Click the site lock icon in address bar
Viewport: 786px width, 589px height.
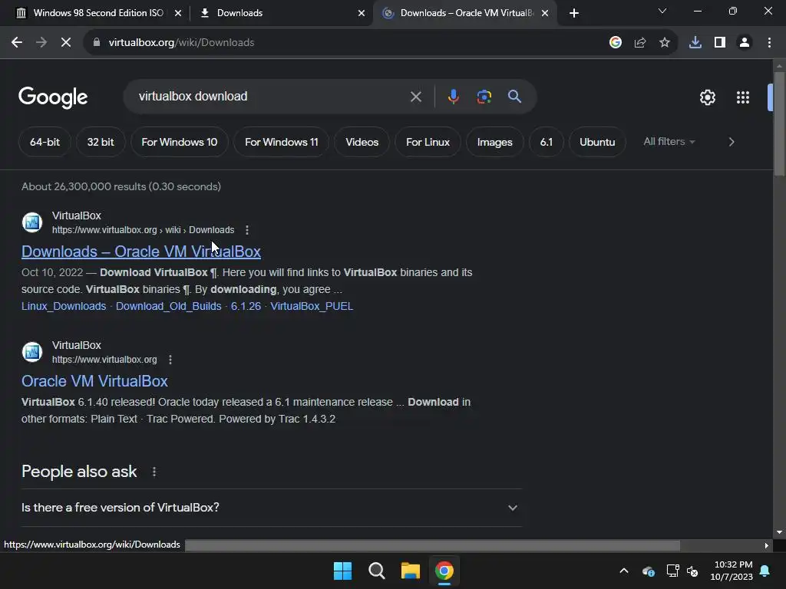97,43
